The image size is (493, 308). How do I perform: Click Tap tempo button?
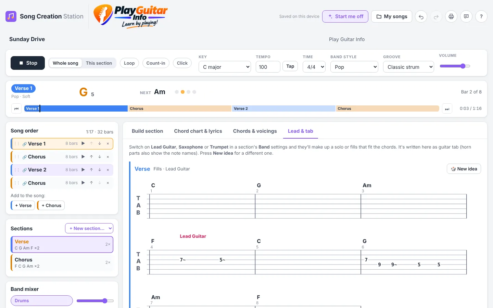tap(290, 66)
